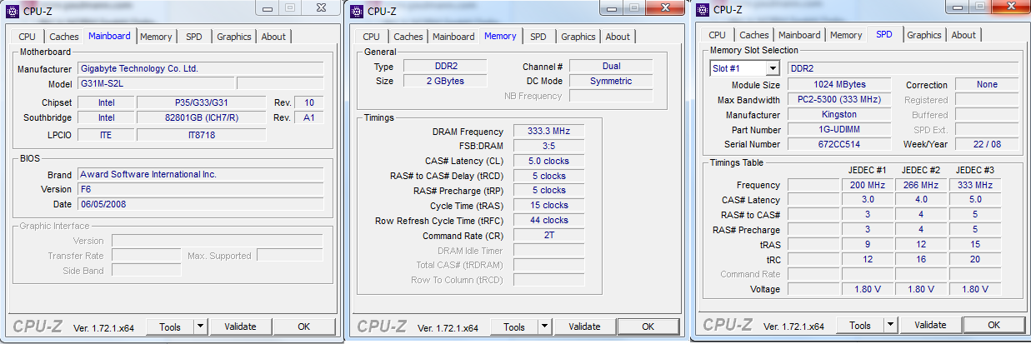Click the JEDEC #1 frequency 200 MHz
Viewport: 1031px width, 344px height.
pos(867,185)
